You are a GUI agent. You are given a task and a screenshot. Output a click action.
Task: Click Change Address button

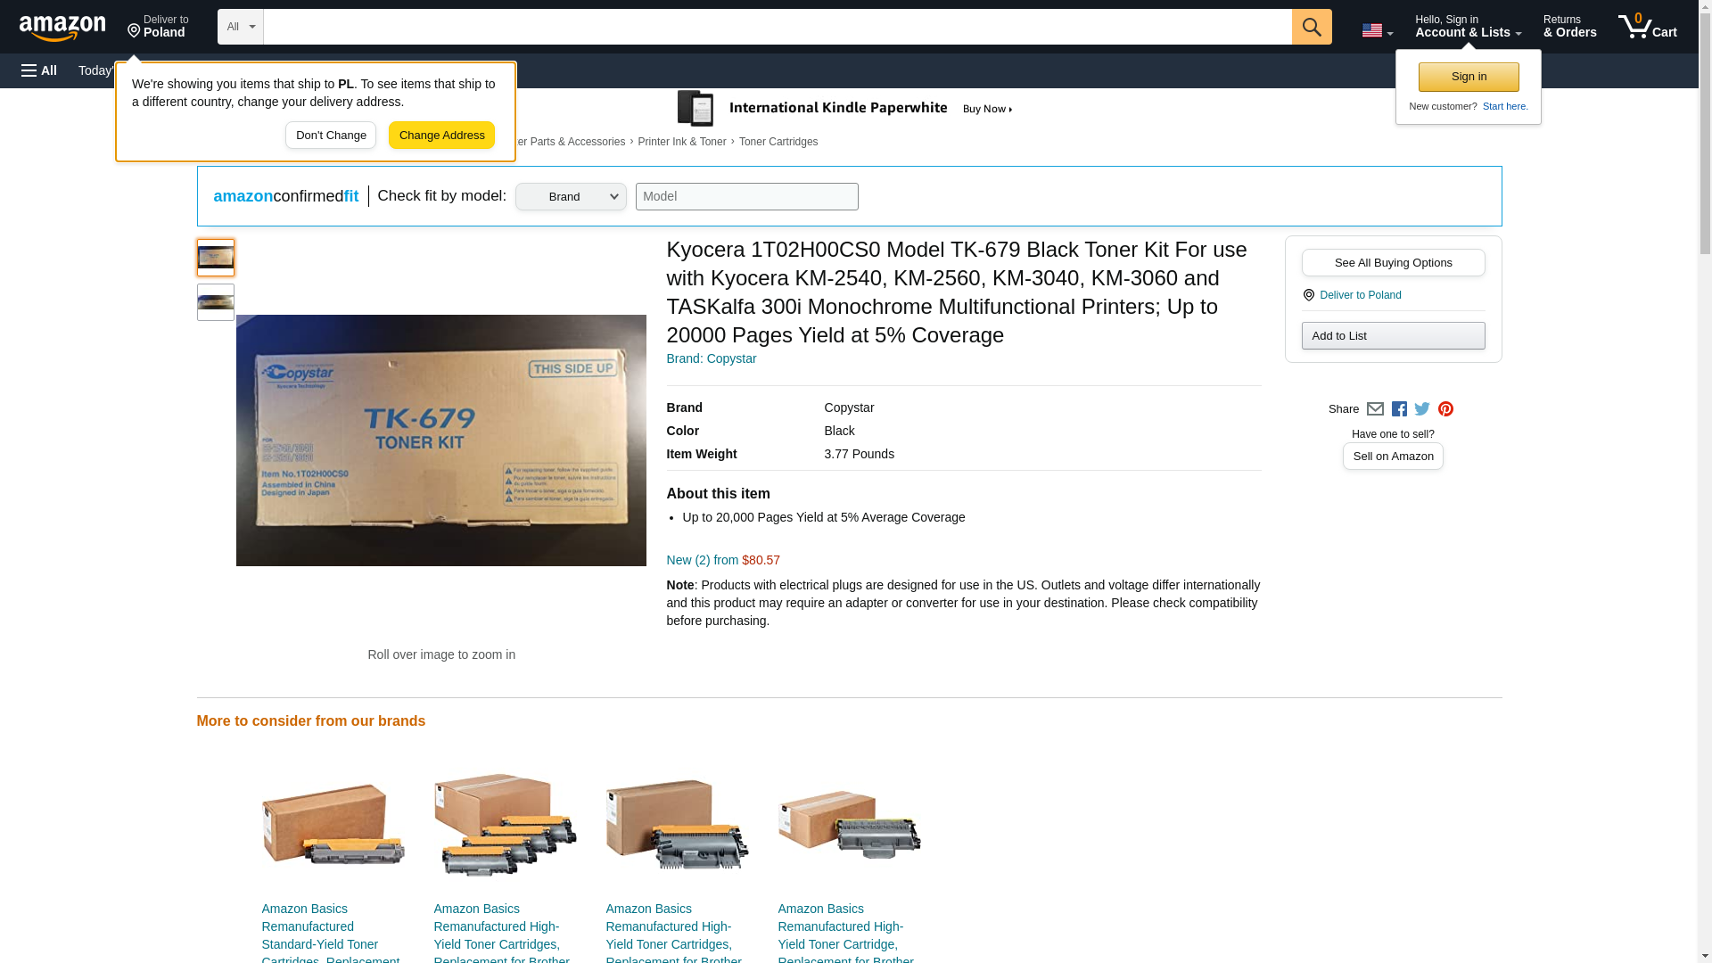[441, 136]
